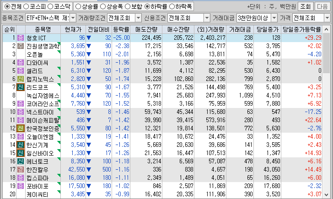Click the 주 badge icon for 진원생명과학
333x199 pixels.
[21, 46]
